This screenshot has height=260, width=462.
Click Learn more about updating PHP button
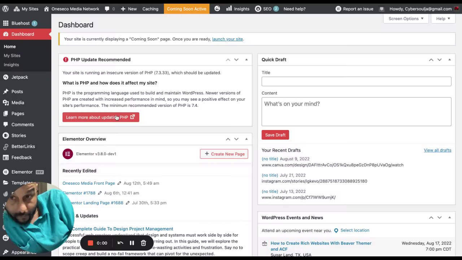pyautogui.click(x=101, y=117)
